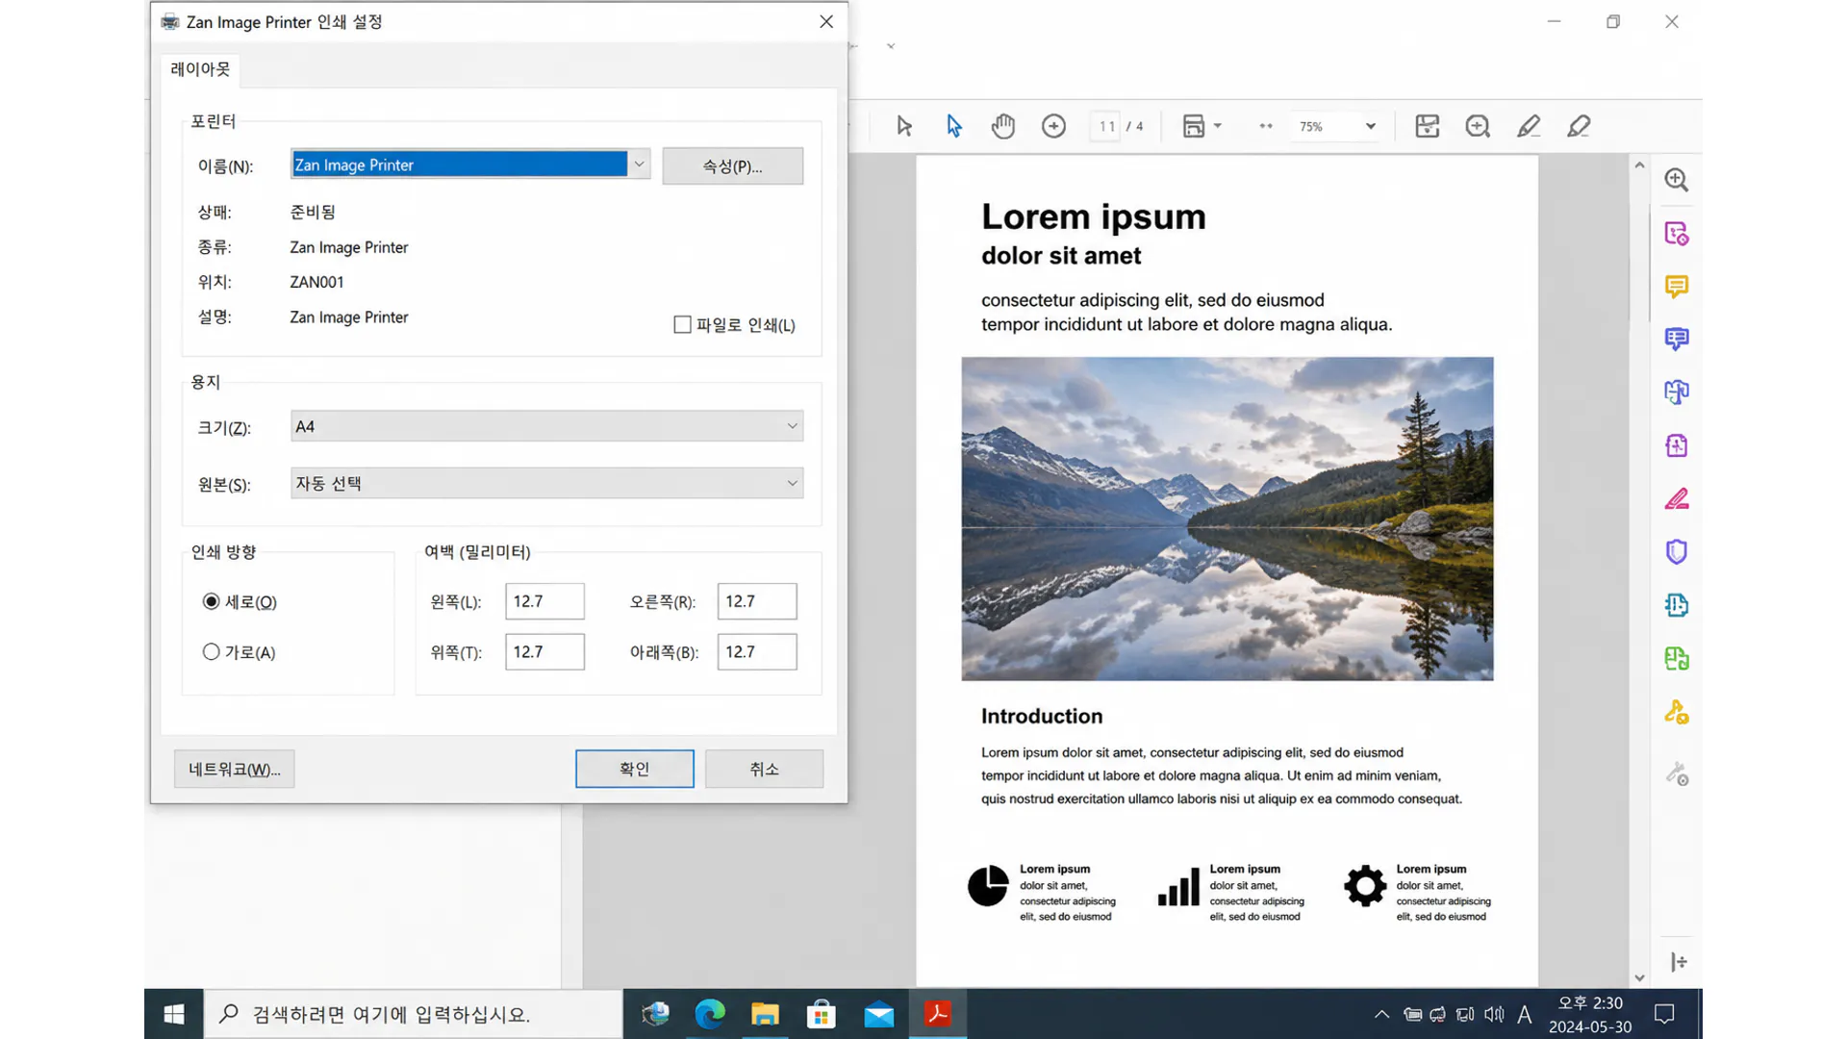Enable the 파일로 인쇄(L) checkbox
Screen dimensions: 1847x1039
(682, 325)
